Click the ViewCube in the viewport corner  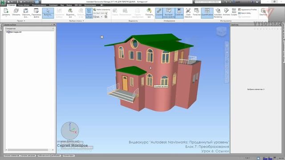(x=221, y=32)
